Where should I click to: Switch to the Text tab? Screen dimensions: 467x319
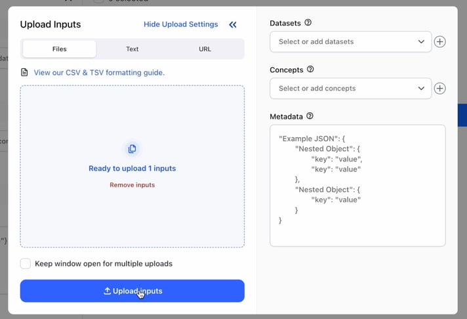(x=132, y=49)
